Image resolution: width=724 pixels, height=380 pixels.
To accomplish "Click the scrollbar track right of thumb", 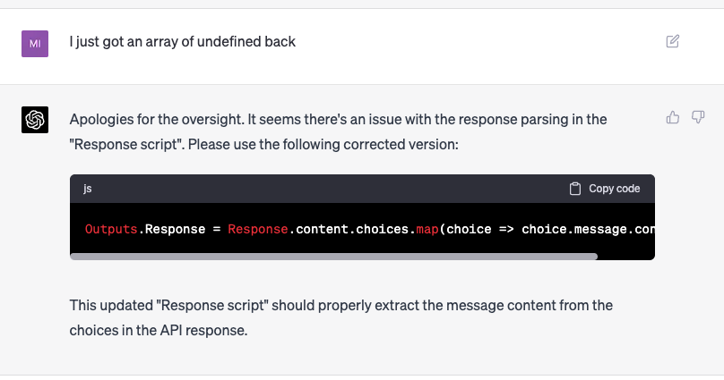I will (625, 257).
